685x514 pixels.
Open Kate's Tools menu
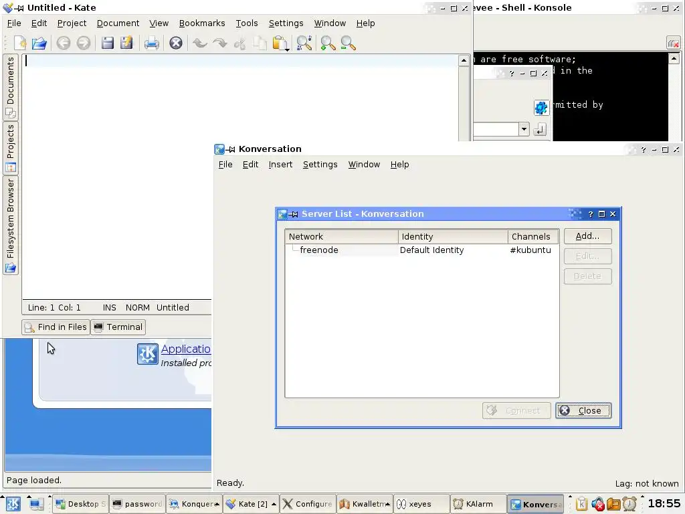pyautogui.click(x=247, y=23)
